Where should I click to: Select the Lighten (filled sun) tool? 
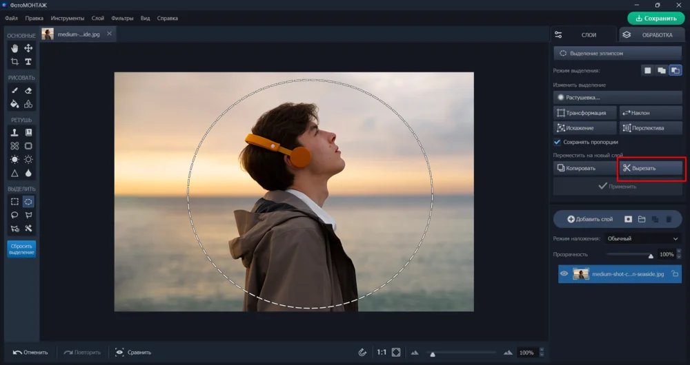tap(14, 160)
